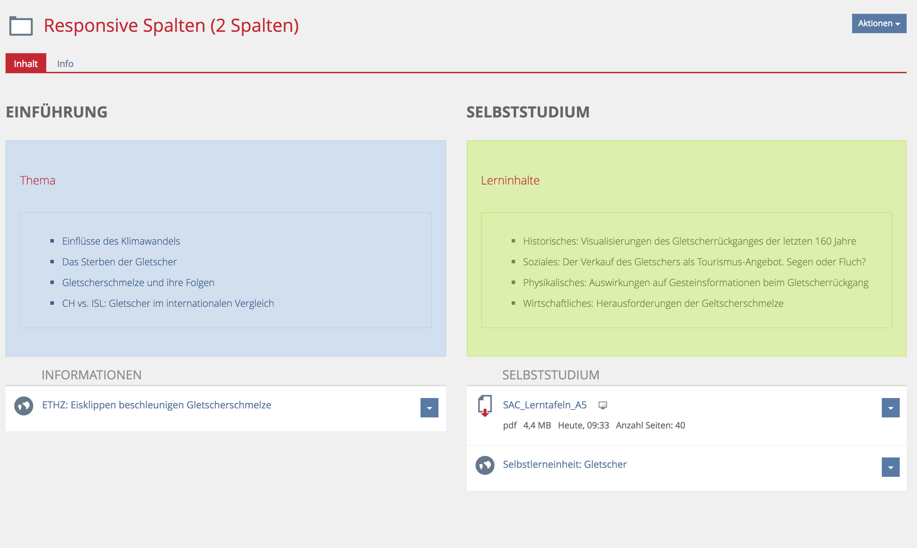Click the Responsive Spalten (2 Spalten) title
Viewport: 917px width, 548px height.
171,26
